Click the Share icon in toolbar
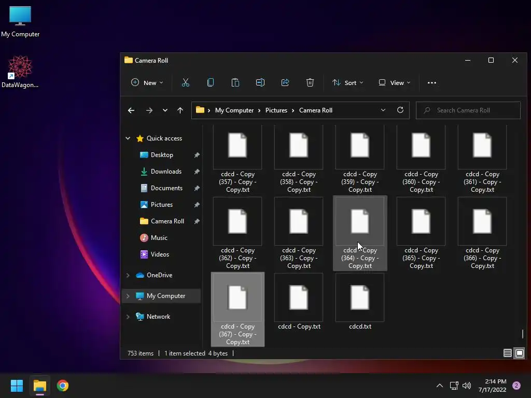This screenshot has width=531, height=398. [x=285, y=82]
